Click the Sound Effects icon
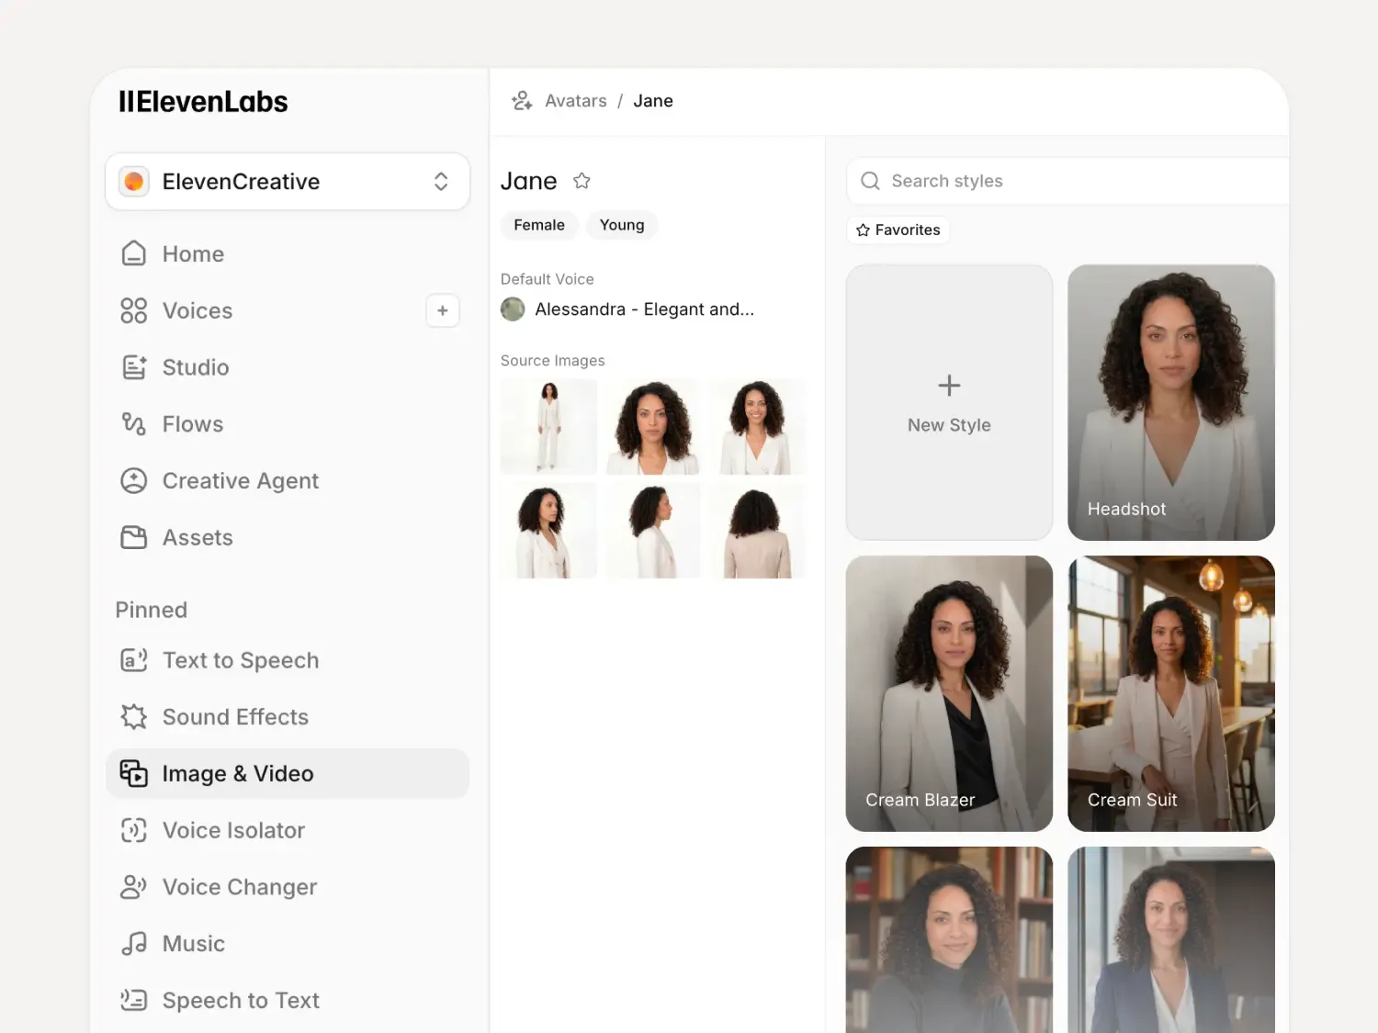Screen dimensions: 1378x1033 click(134, 717)
